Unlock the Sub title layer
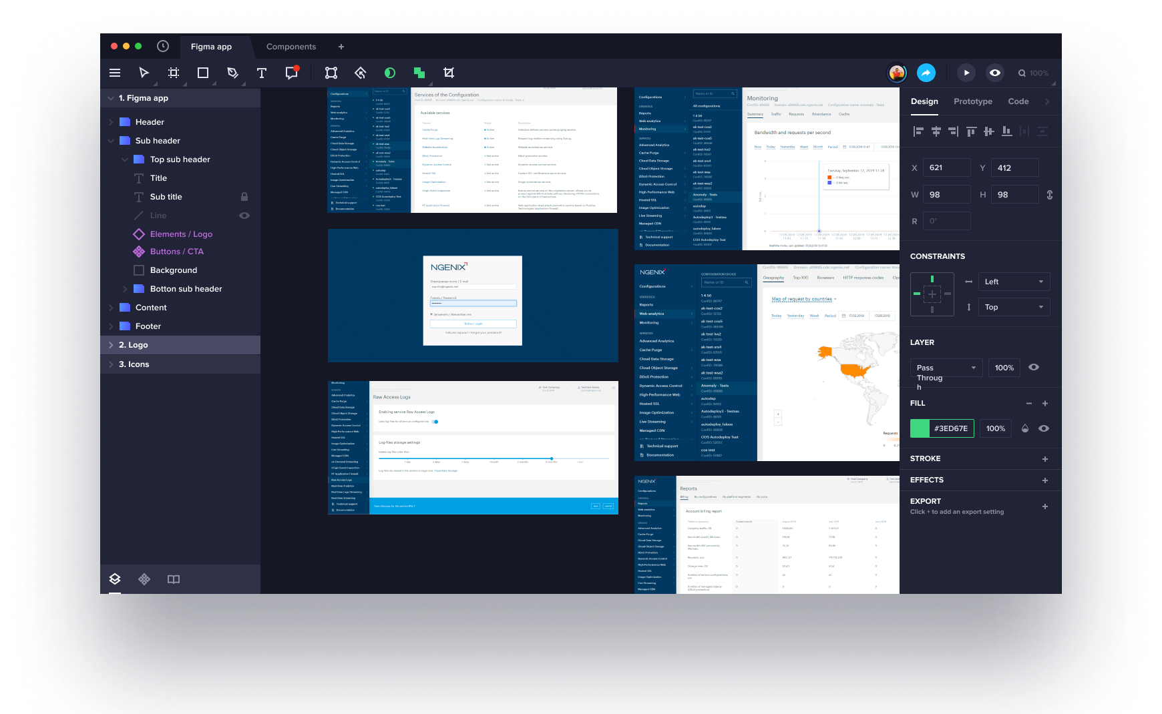The width and height of the screenshot is (1162, 714). (x=244, y=197)
